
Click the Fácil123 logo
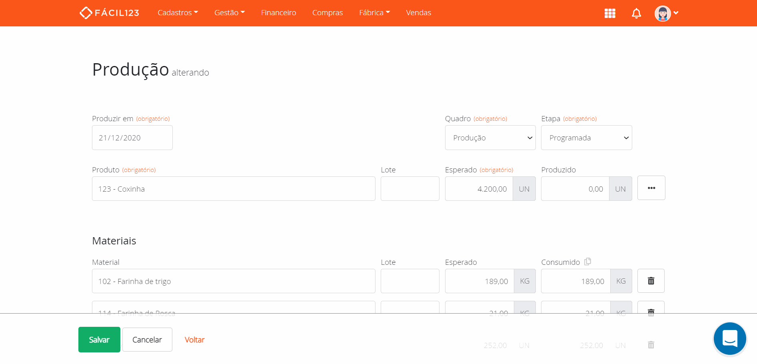tap(109, 13)
